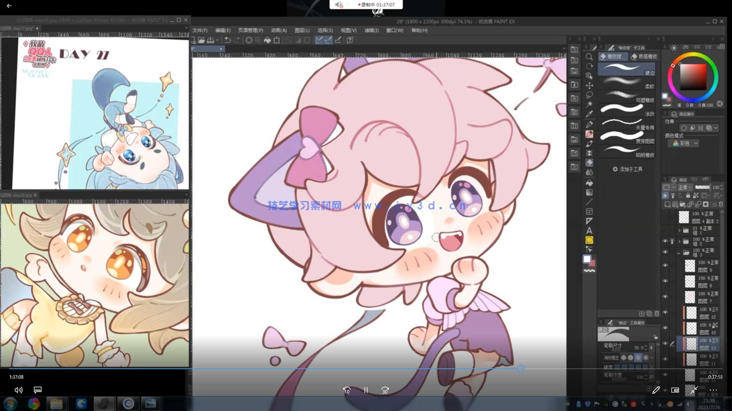Image resolution: width=732 pixels, height=411 pixels.
Task: Select the Fill bucket tool
Action: tap(589, 183)
